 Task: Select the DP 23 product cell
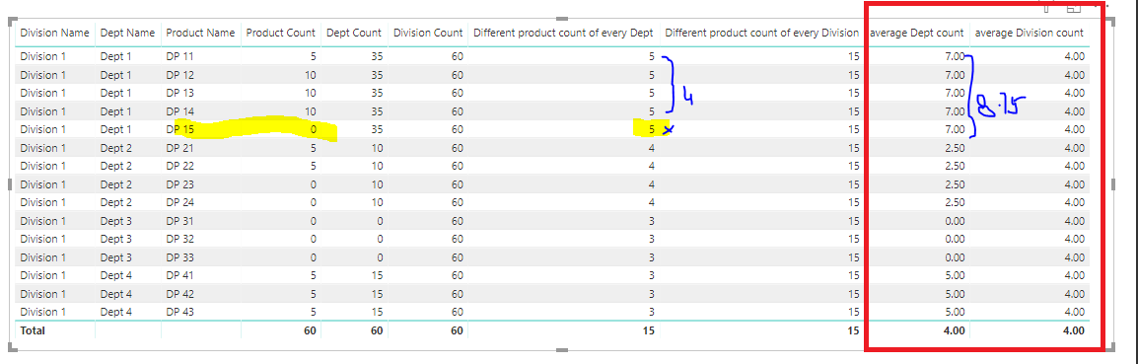[x=180, y=183]
